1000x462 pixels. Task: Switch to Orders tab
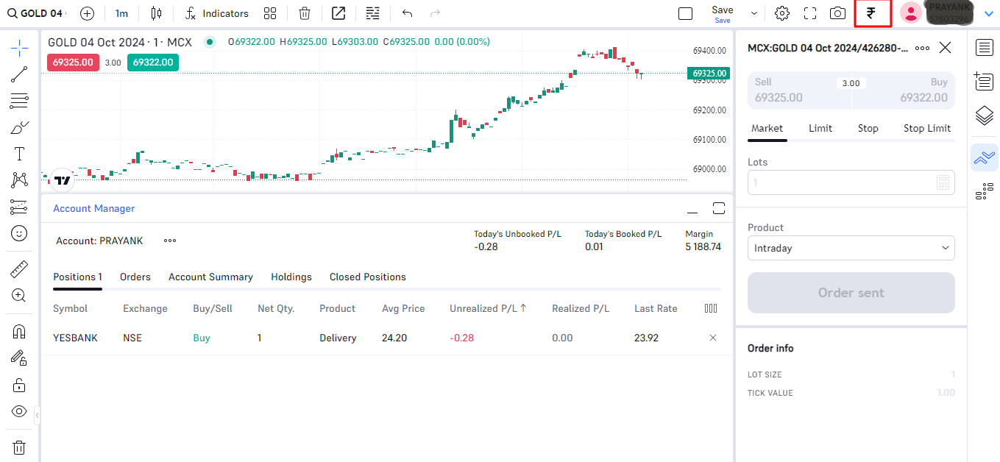coord(135,277)
